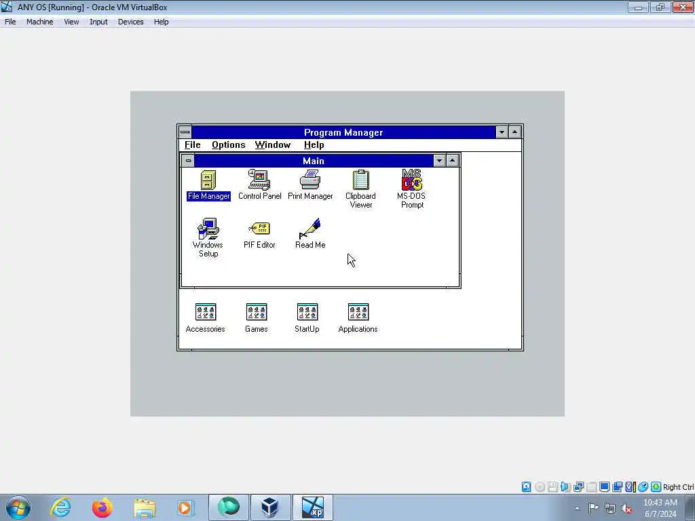Switch to the running XP VM taskbar button
Screen dimensions: 695x521
312,507
